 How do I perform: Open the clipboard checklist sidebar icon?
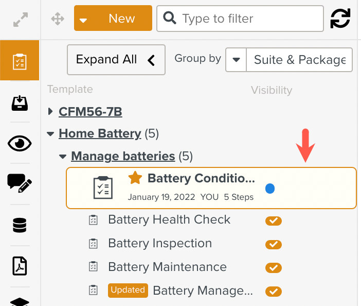pyautogui.click(x=20, y=62)
